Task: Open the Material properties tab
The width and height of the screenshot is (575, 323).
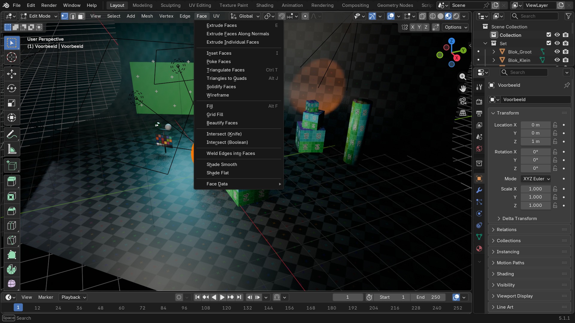Action: [x=479, y=249]
